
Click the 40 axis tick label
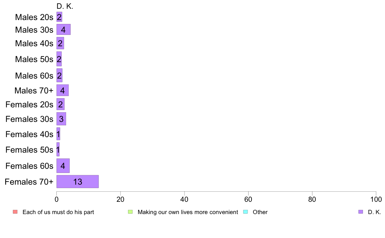tap(184, 200)
